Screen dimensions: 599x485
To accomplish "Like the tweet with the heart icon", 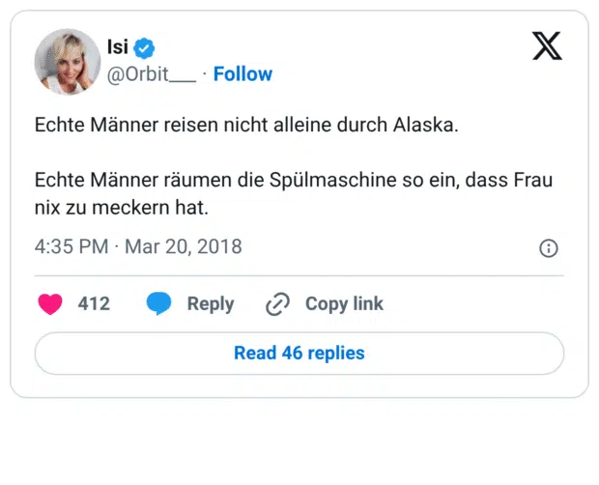I will pos(50,303).
